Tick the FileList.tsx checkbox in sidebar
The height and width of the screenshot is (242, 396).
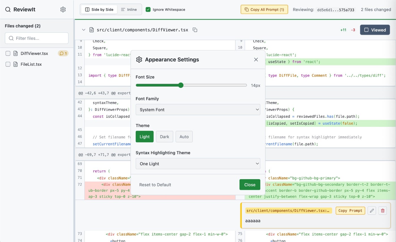[8, 64]
